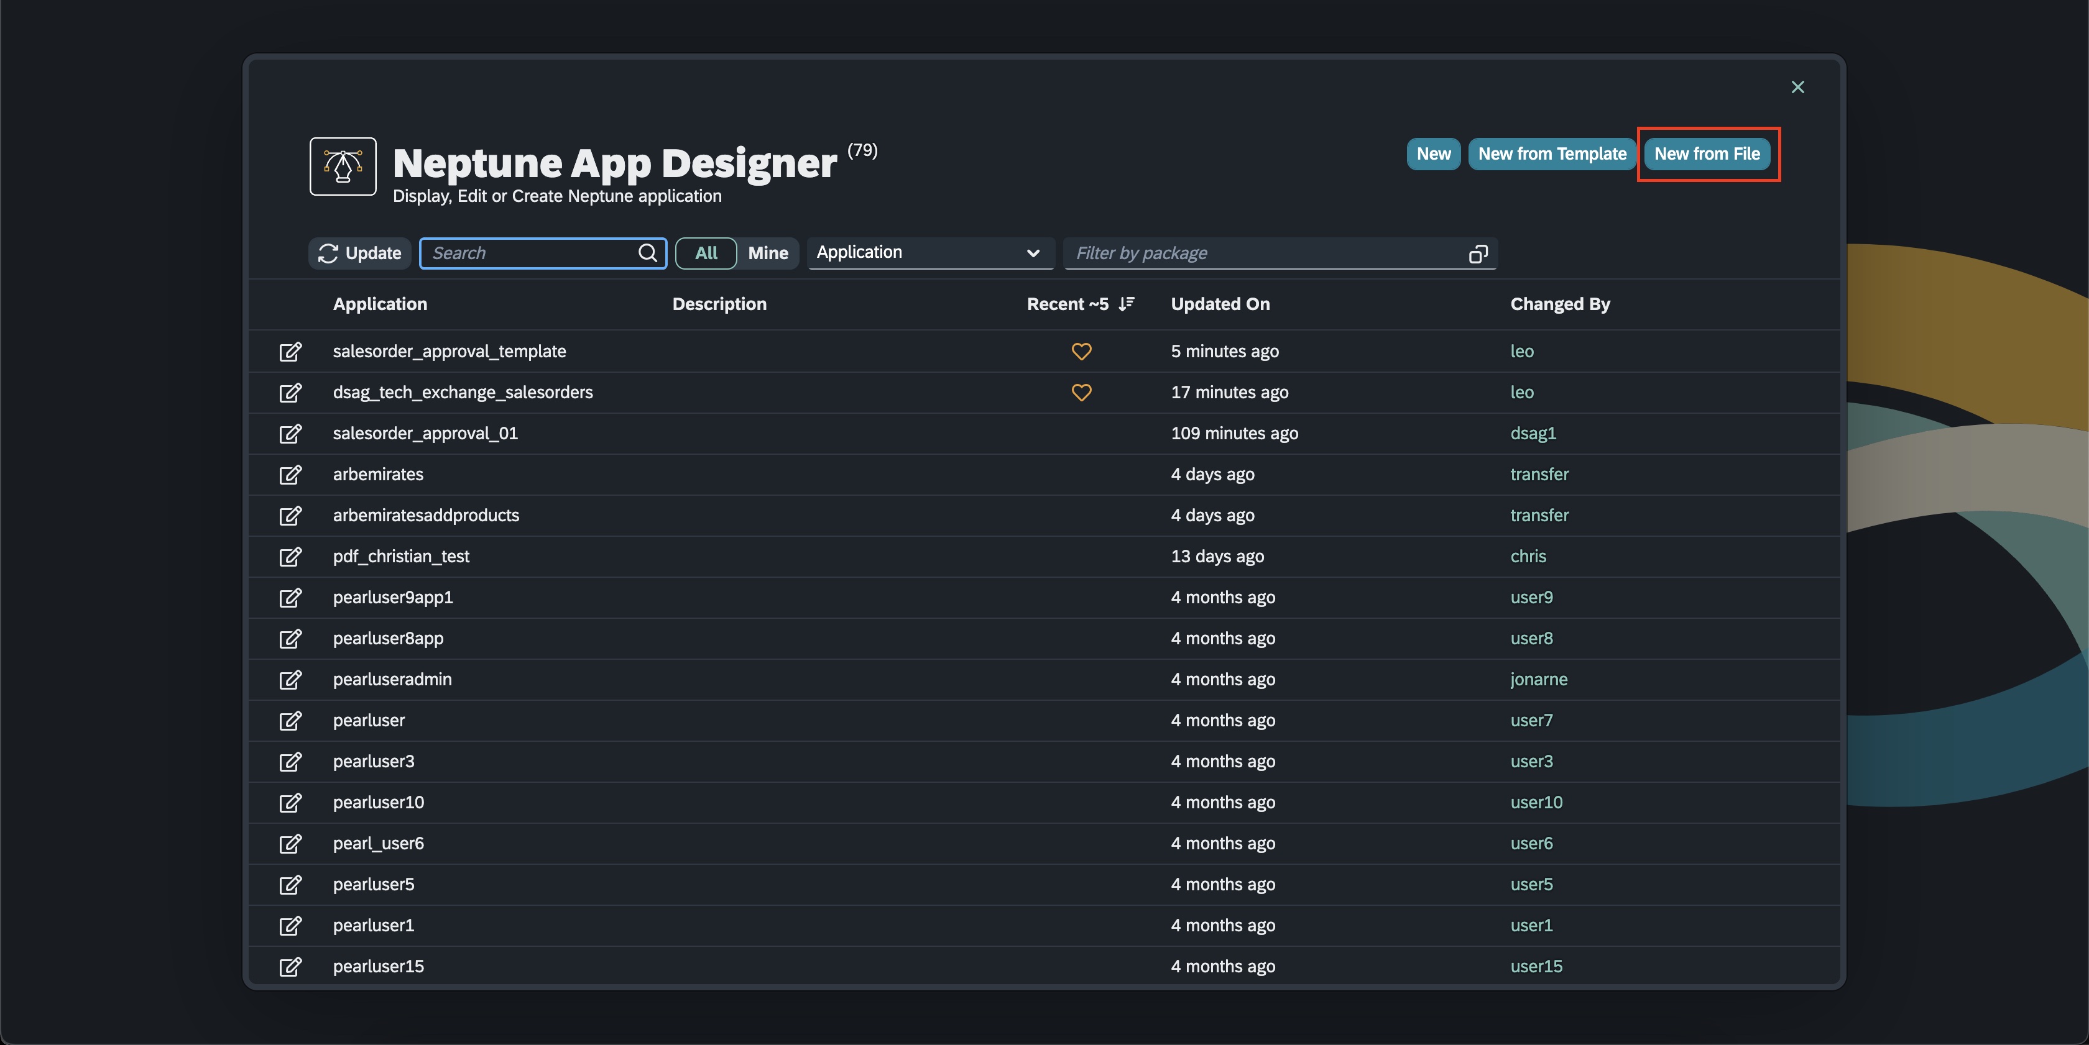Open pdf_christian_test via its edit icon
The image size is (2089, 1045).
[290, 557]
